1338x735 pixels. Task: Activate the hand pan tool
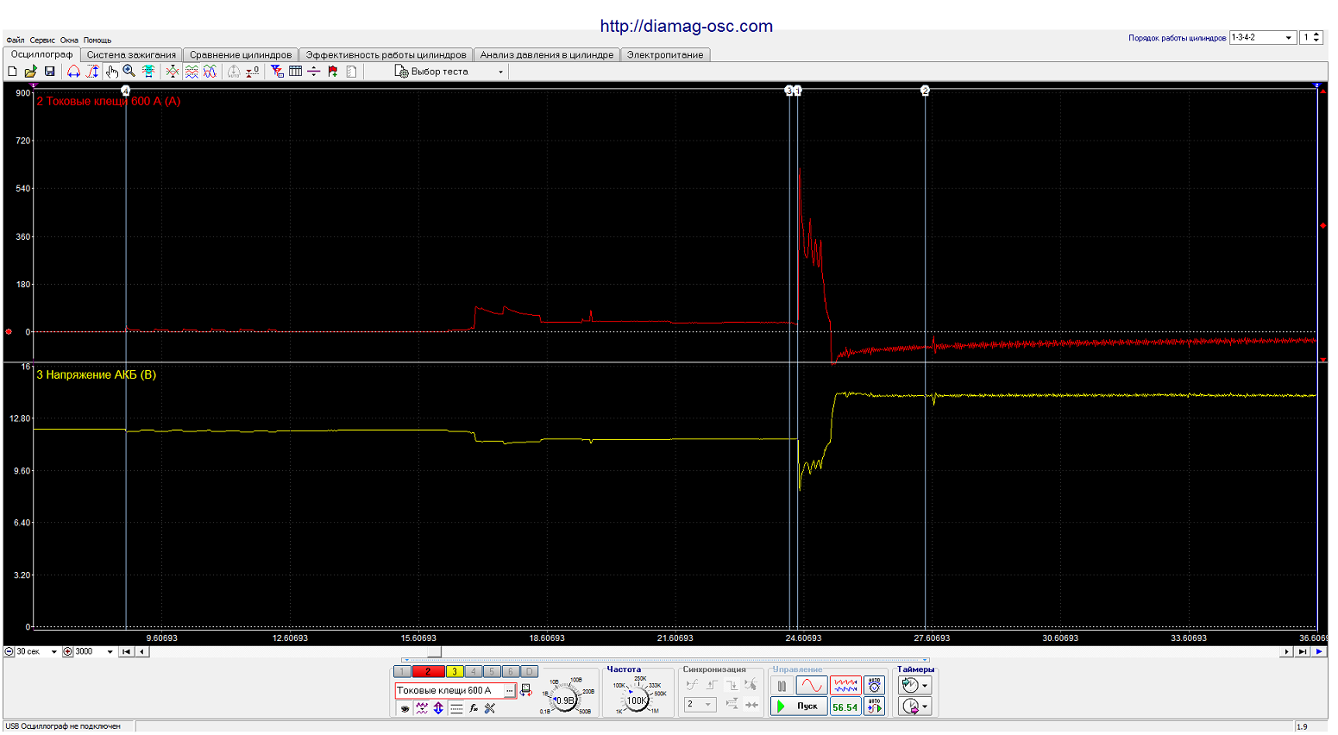click(111, 72)
